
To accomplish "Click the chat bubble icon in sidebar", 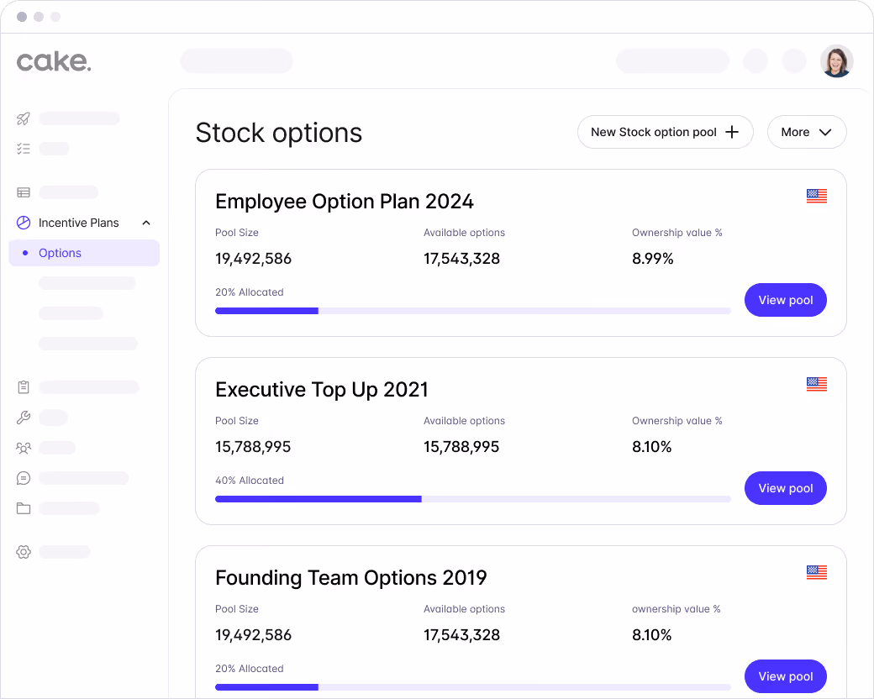I will pyautogui.click(x=24, y=478).
